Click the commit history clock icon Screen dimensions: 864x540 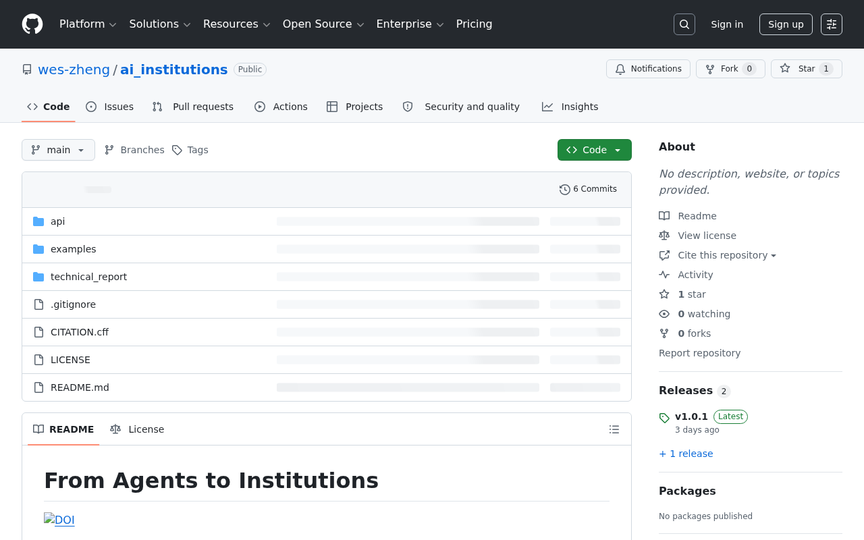565,190
